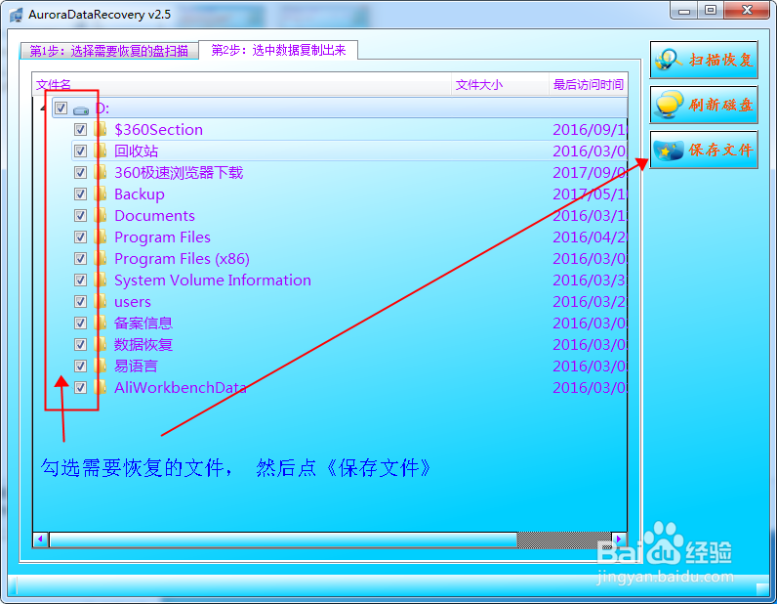This screenshot has height=604, width=777.
Task: Select the Program Files folder name
Action: point(163,237)
